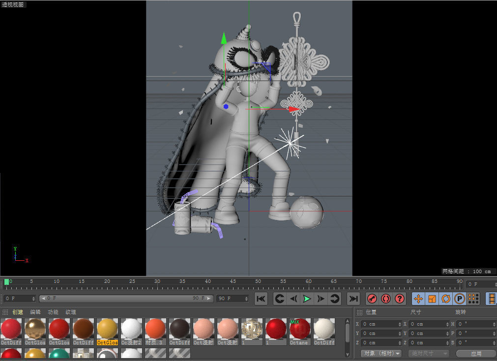
Task: Click the end frame 90 F stepper
Action: tap(246, 298)
